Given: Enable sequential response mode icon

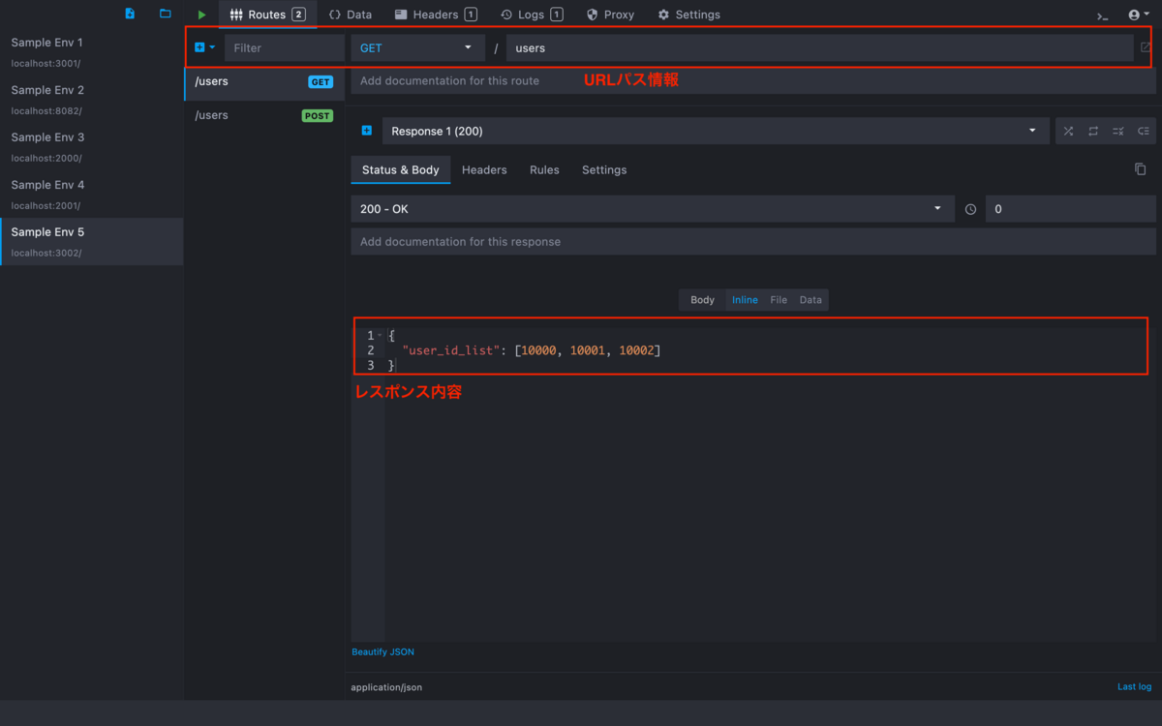Looking at the screenshot, I should tap(1093, 132).
